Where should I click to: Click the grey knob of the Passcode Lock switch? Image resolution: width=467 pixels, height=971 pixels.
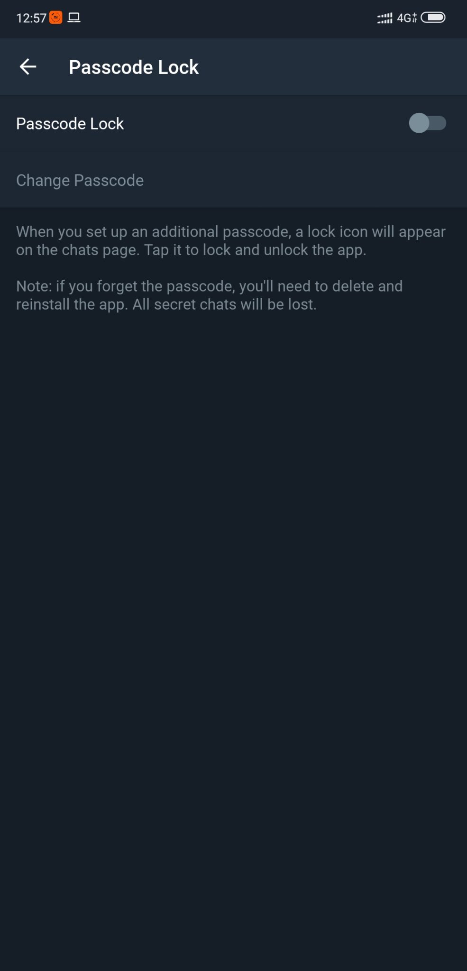click(419, 123)
